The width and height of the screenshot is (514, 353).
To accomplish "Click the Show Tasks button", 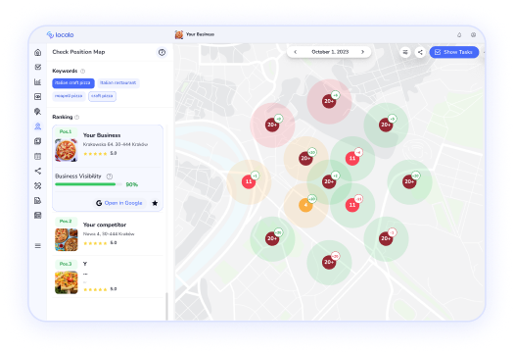I will [454, 52].
